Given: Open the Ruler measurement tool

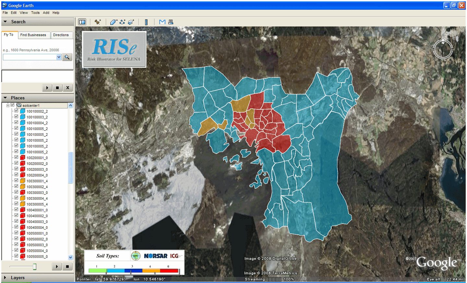Looking at the screenshot, I should (x=146, y=22).
